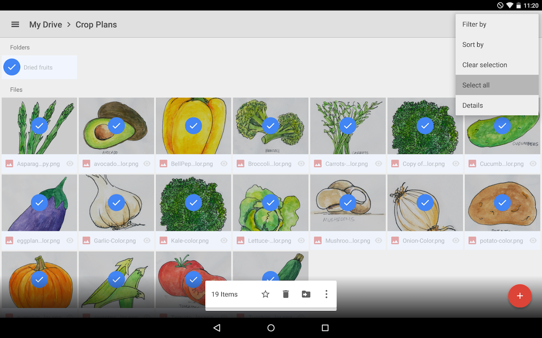The height and width of the screenshot is (338, 542).
Task: Tap the Android home circle button
Action: [x=271, y=328]
